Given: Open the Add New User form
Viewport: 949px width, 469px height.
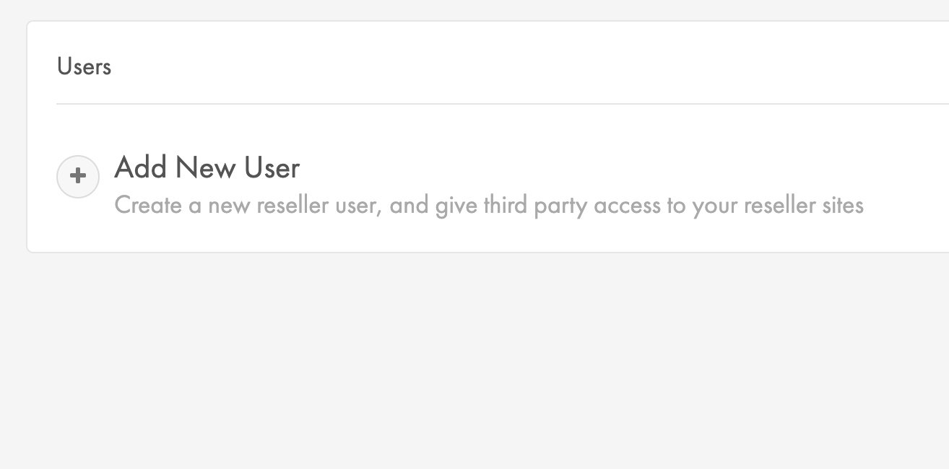Looking at the screenshot, I should click(207, 169).
